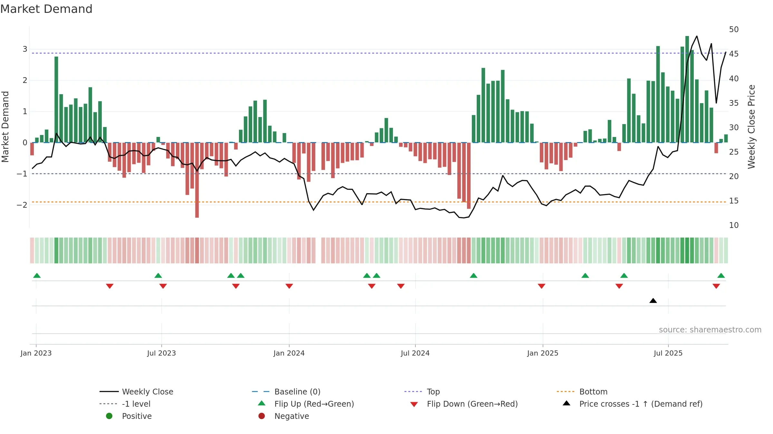The width and height of the screenshot is (773, 434).
Task: Click the 3 tick on demand axis
Action: coord(25,49)
